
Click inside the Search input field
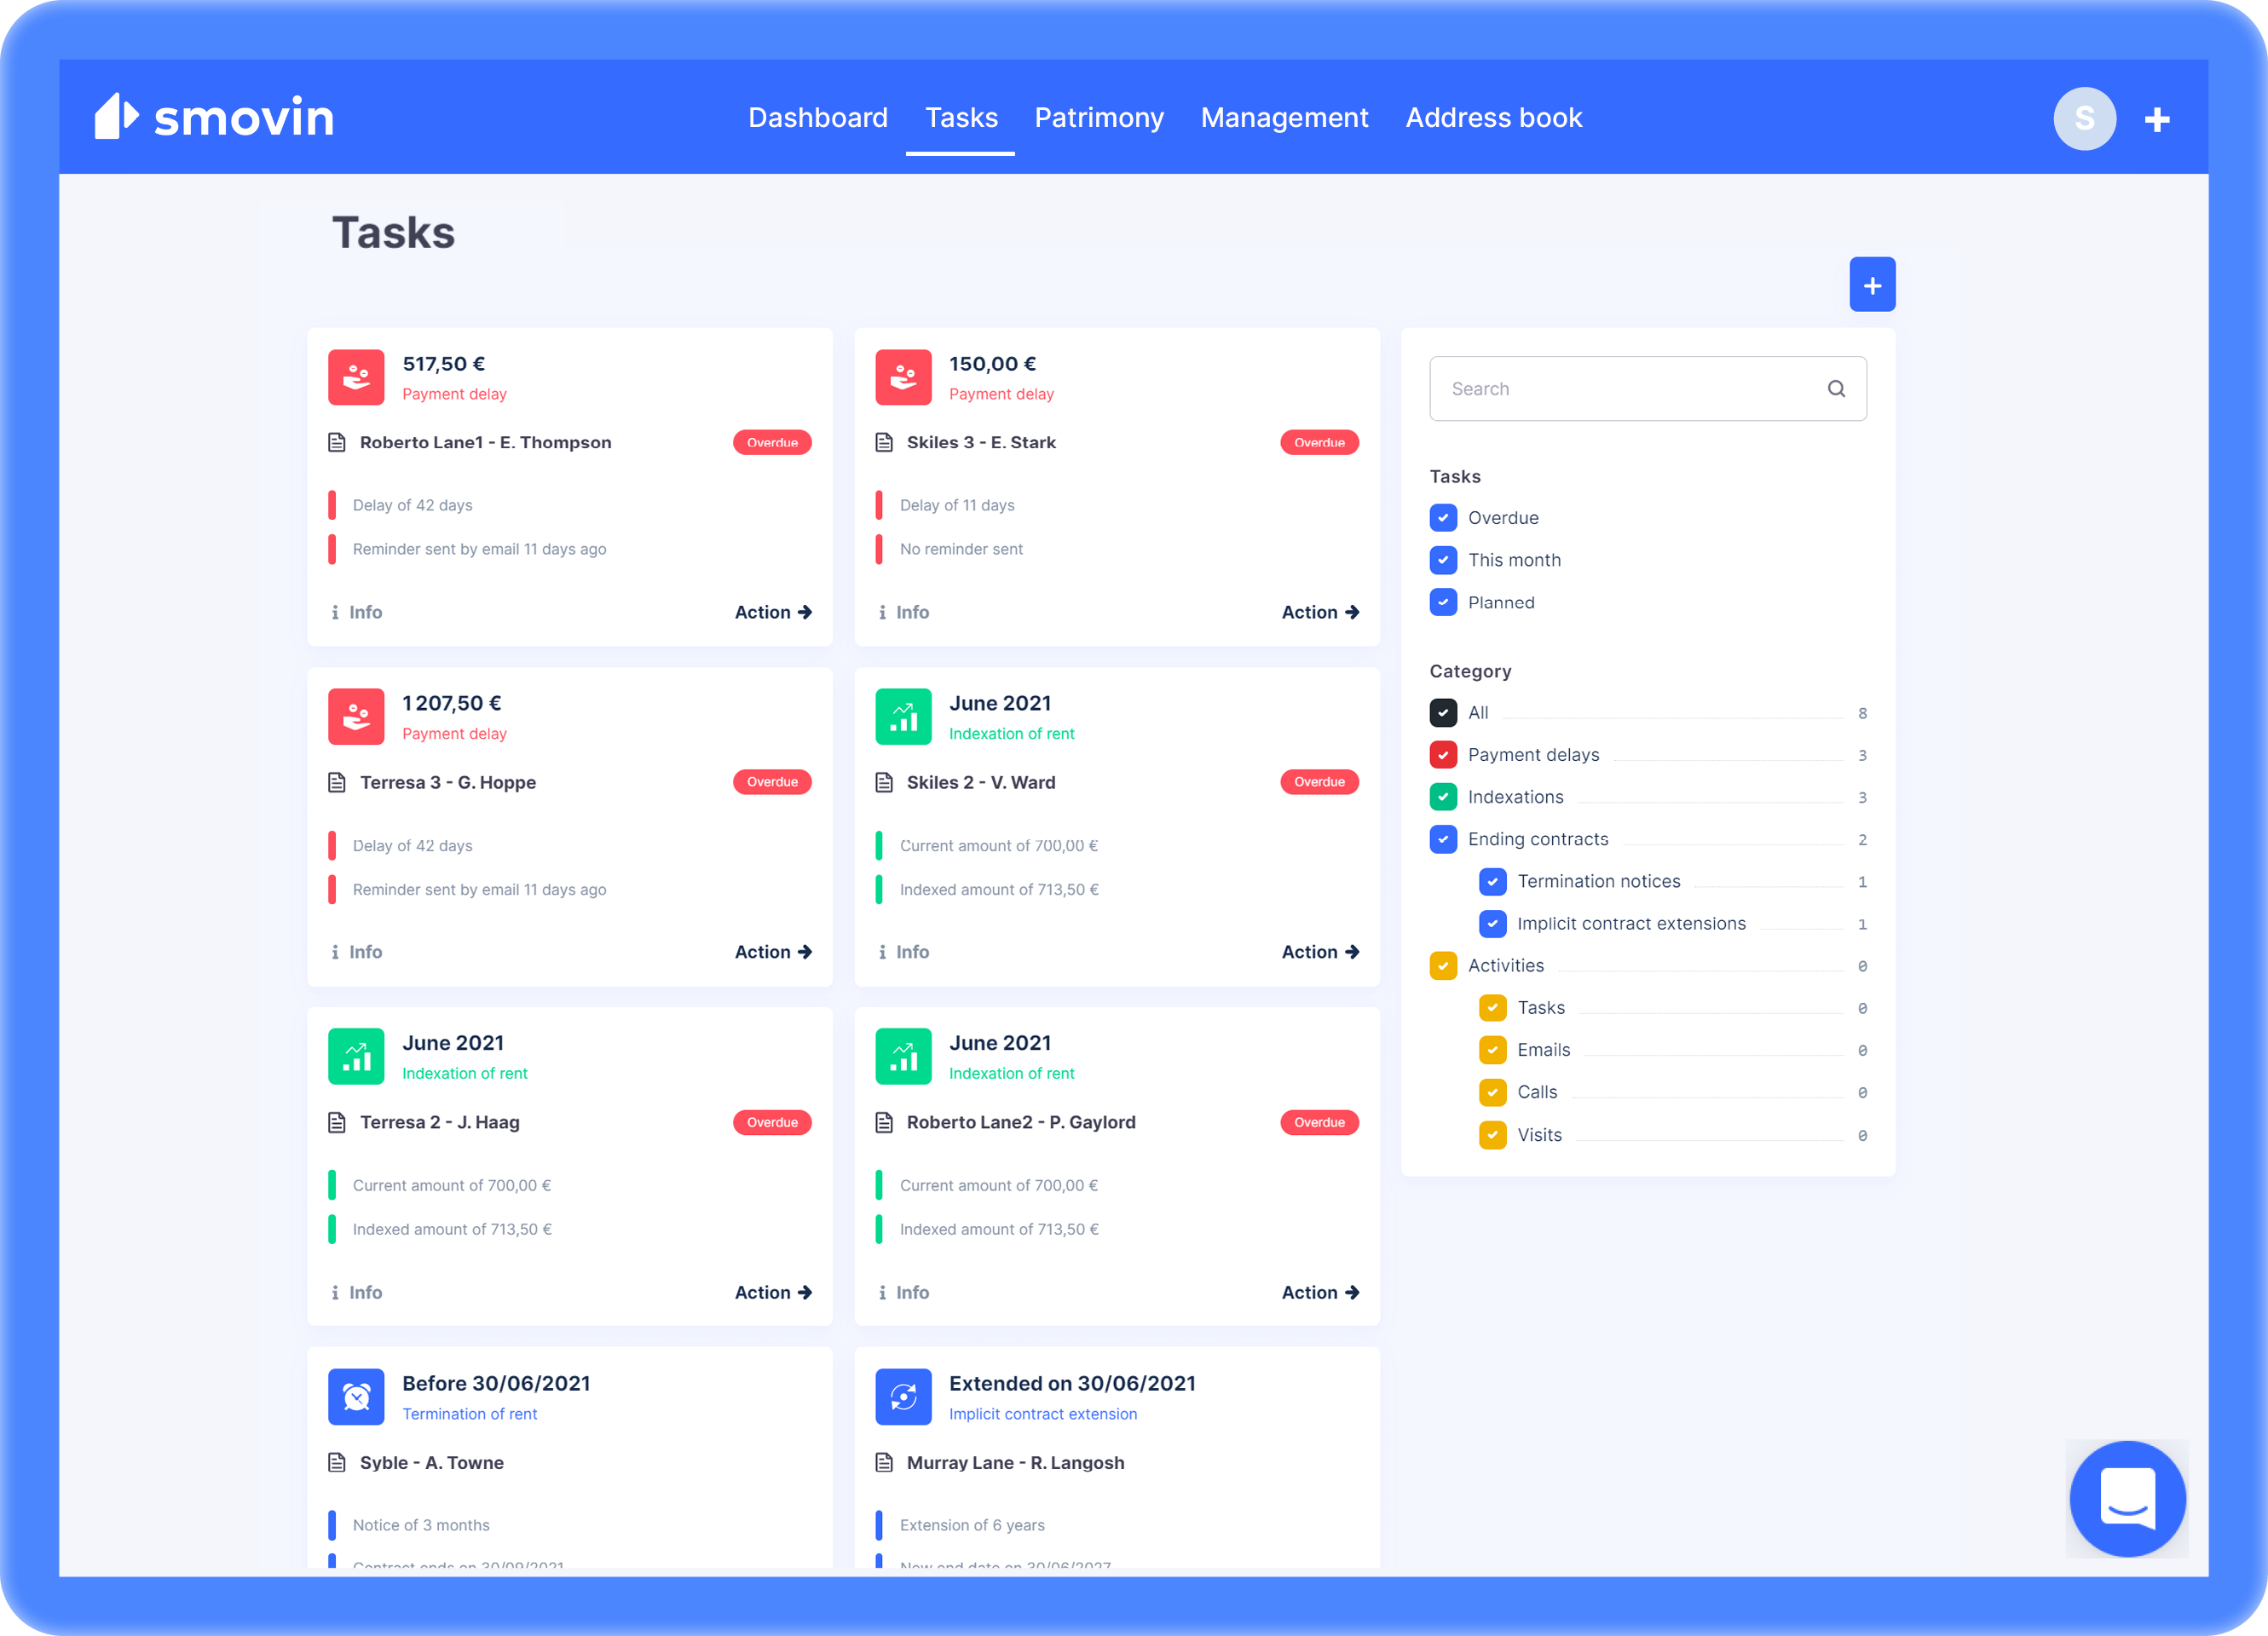click(1620, 388)
